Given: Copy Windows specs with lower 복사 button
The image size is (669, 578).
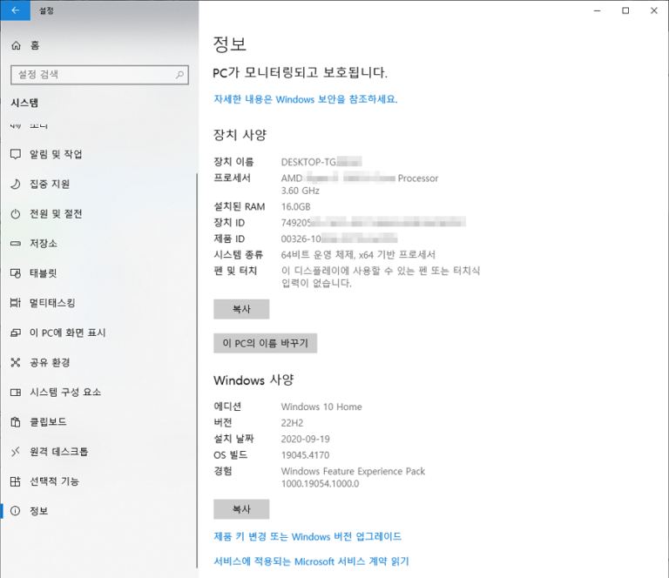Looking at the screenshot, I should (x=241, y=509).
